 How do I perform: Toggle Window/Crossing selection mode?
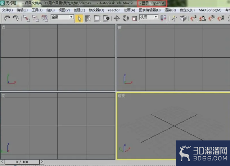click(x=106, y=18)
